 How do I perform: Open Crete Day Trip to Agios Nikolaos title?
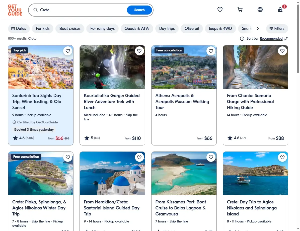point(252,208)
